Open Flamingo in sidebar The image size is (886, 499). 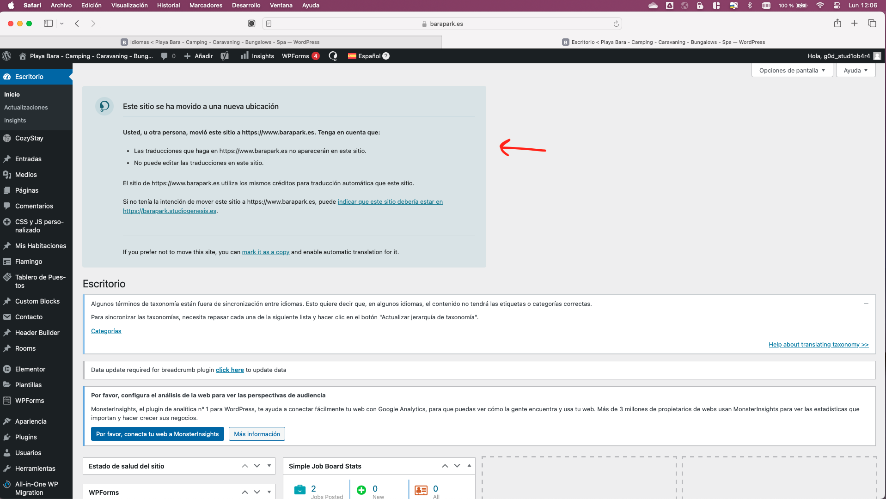tap(36, 262)
